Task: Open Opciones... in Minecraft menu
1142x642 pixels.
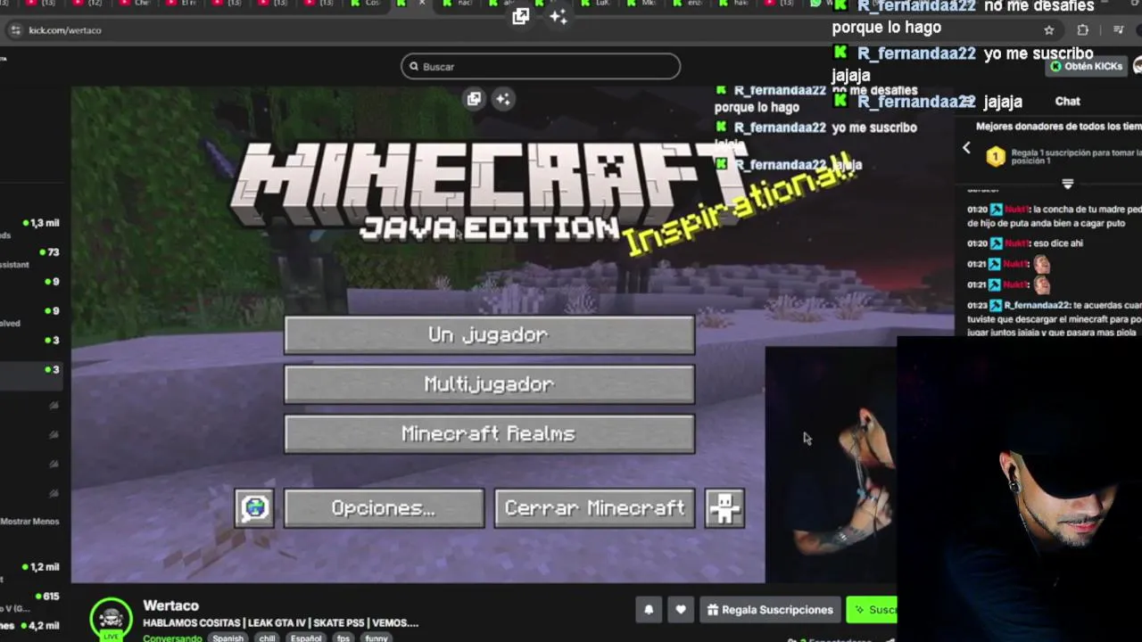Action: (x=384, y=508)
